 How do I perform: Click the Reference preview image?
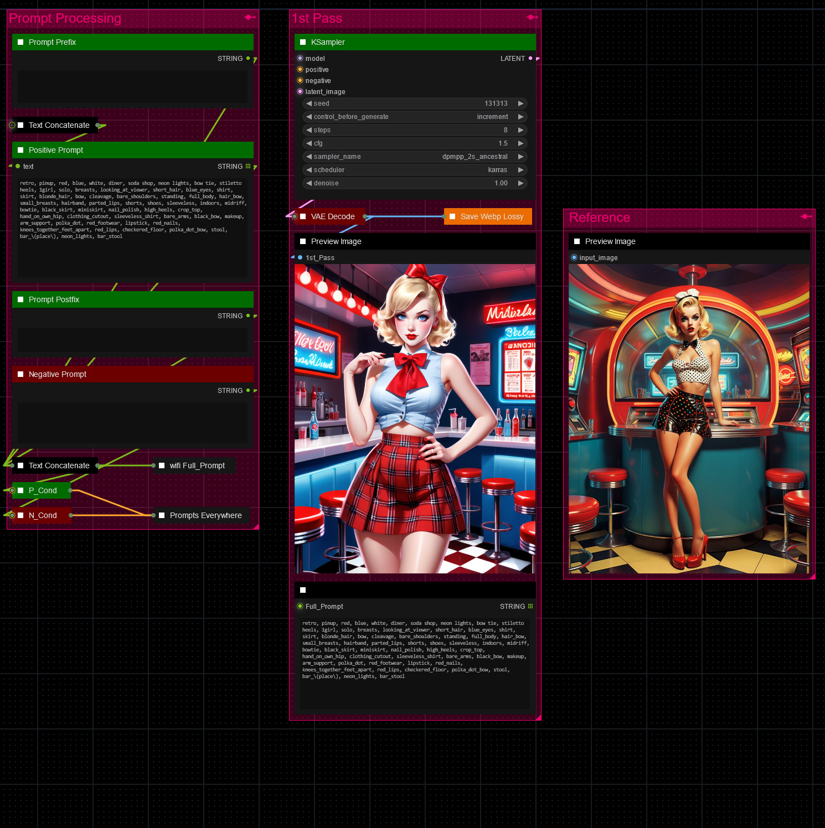tap(689, 418)
